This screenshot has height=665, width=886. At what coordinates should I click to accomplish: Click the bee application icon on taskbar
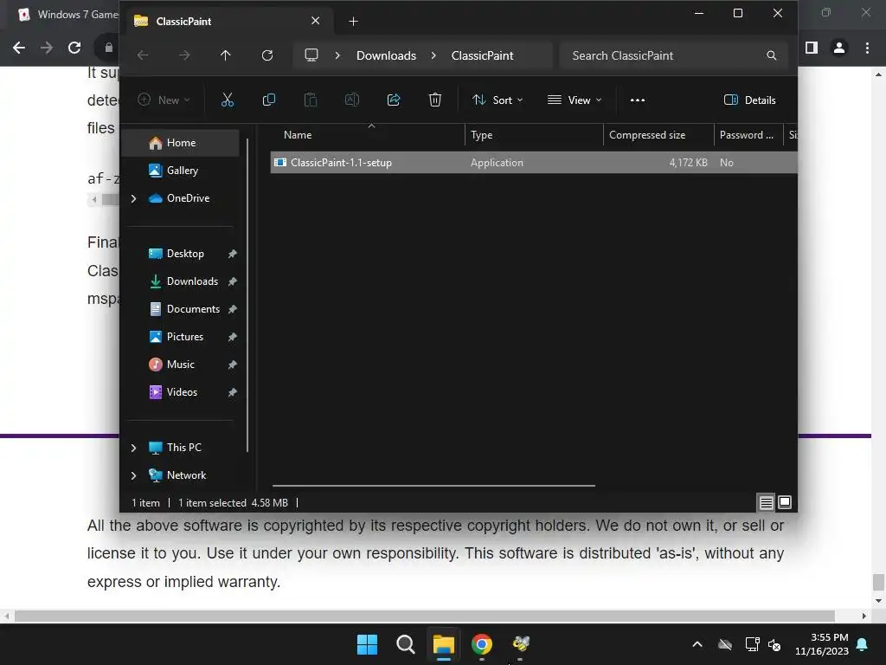click(520, 643)
